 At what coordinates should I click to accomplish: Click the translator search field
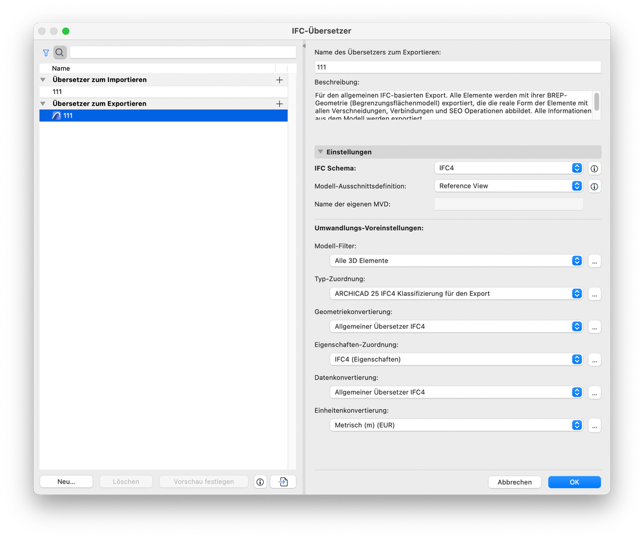(183, 52)
